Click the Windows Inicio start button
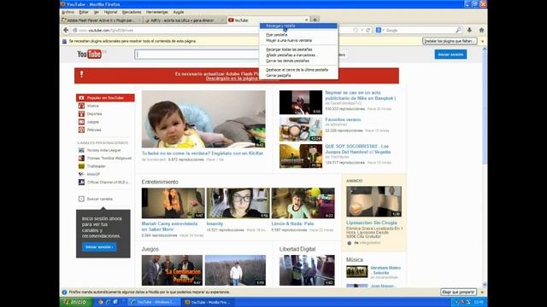Image resolution: width=547 pixels, height=307 pixels. (x=76, y=302)
